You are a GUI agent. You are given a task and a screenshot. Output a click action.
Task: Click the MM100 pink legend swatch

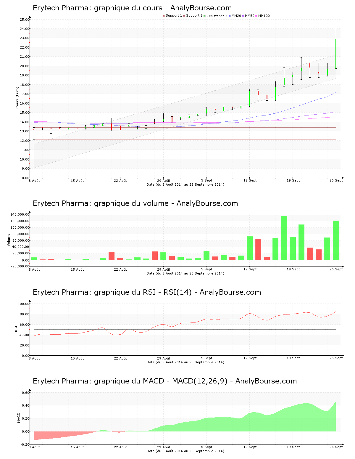tap(256, 16)
